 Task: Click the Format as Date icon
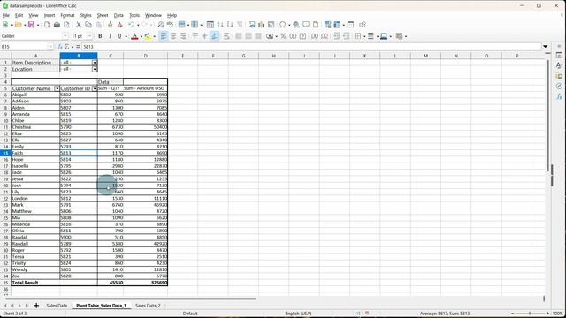302,36
